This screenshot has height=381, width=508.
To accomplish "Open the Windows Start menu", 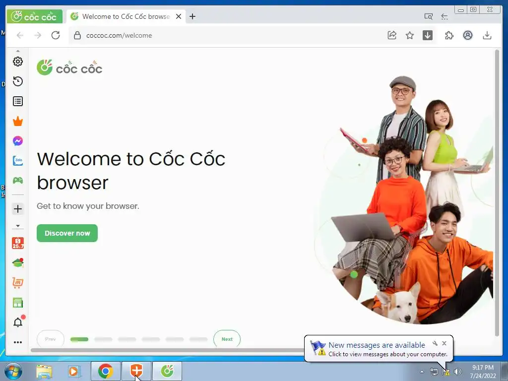I will 13,371.
